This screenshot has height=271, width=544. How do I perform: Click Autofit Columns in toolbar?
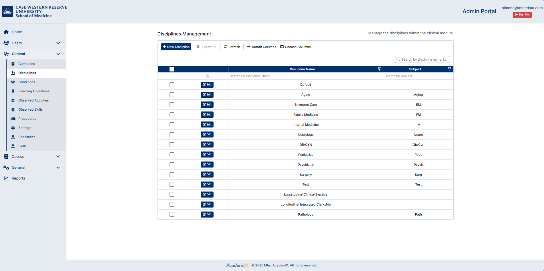[x=262, y=47]
